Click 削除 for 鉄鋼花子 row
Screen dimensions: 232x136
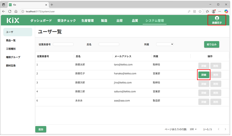pyautogui.click(x=216, y=75)
